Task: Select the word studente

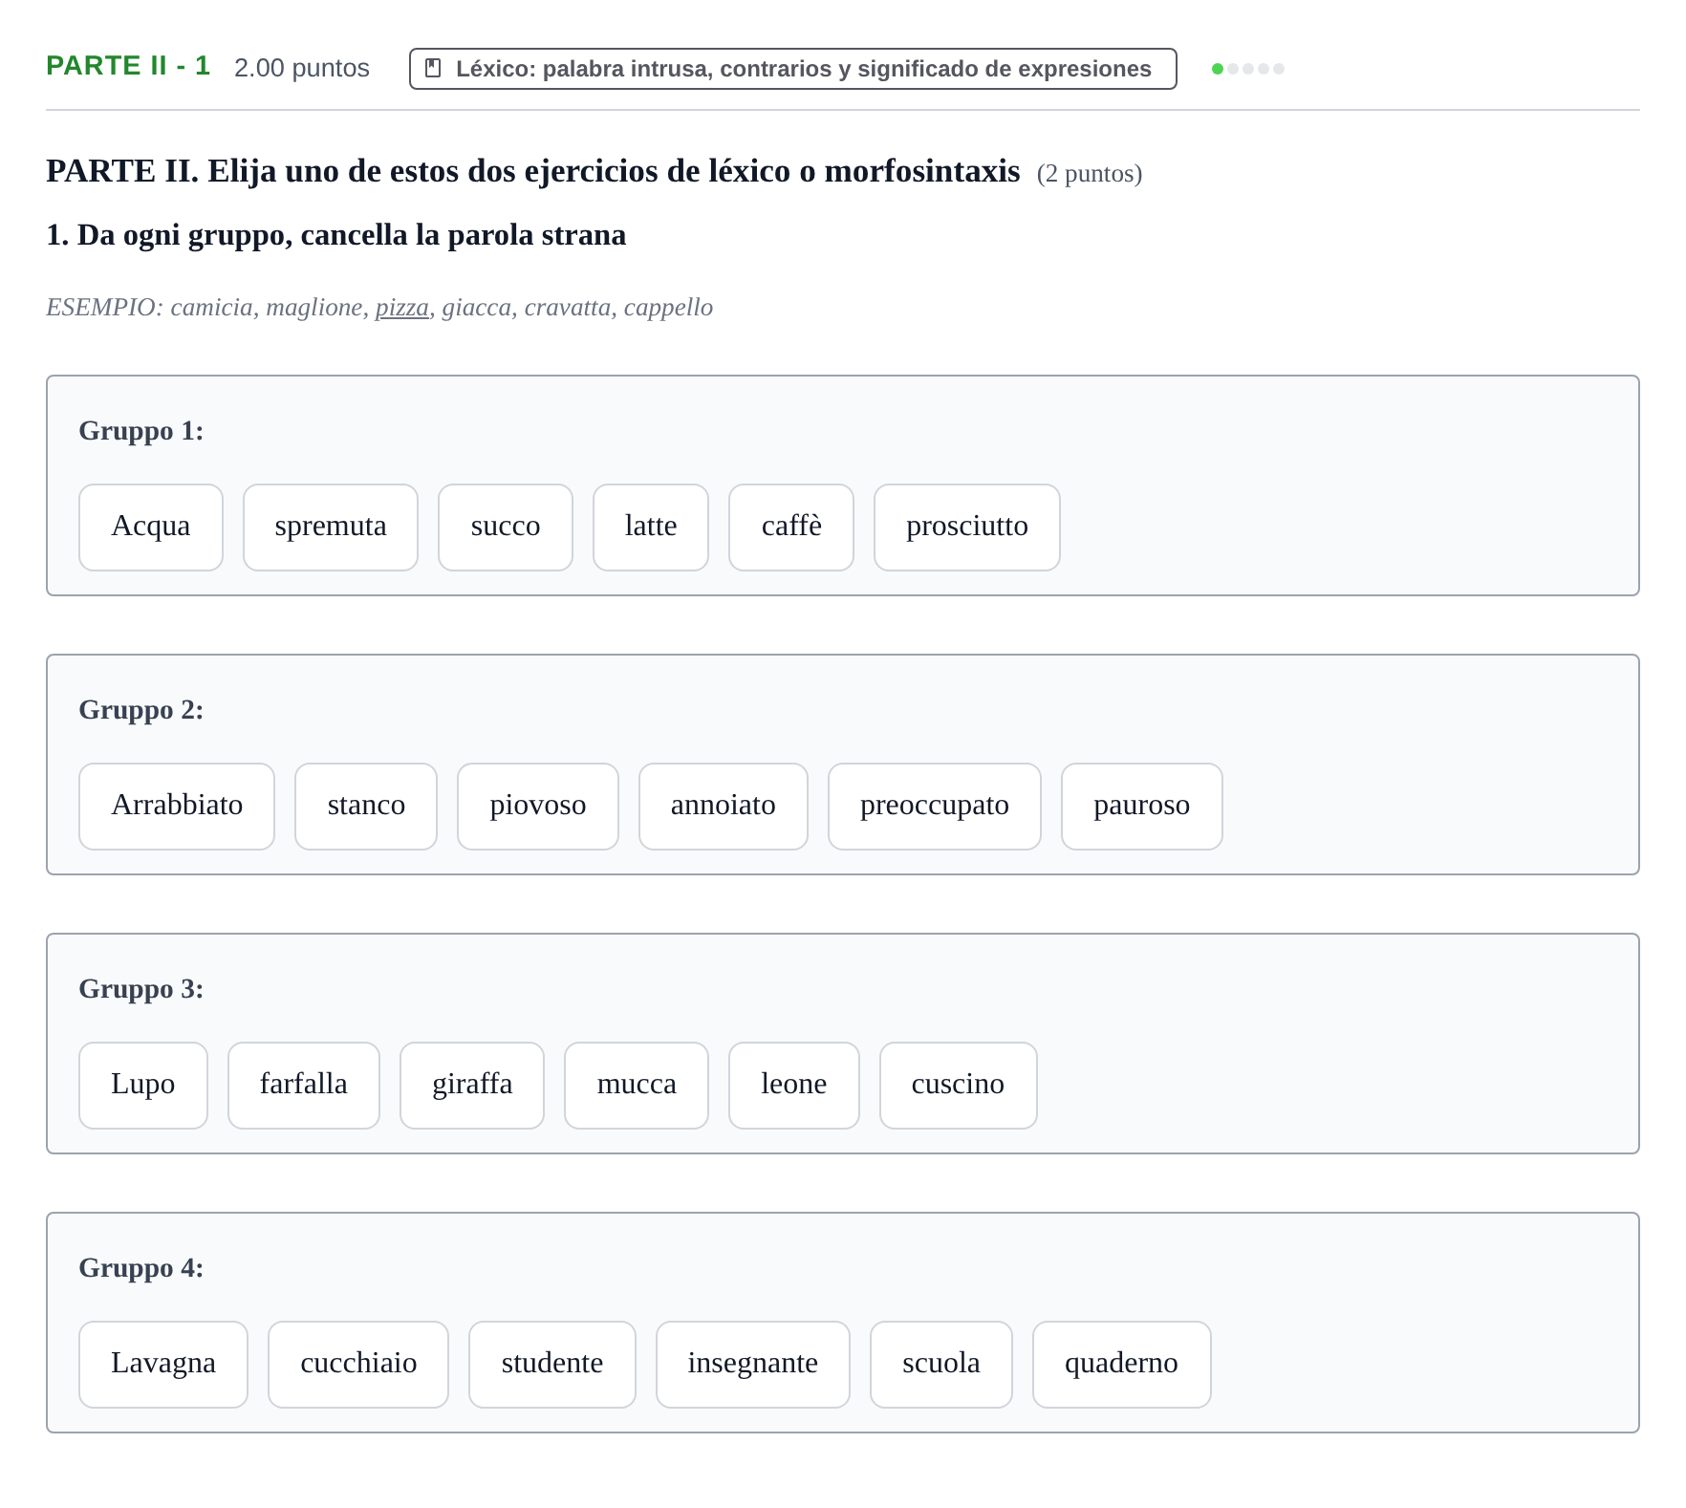Action: point(552,1365)
